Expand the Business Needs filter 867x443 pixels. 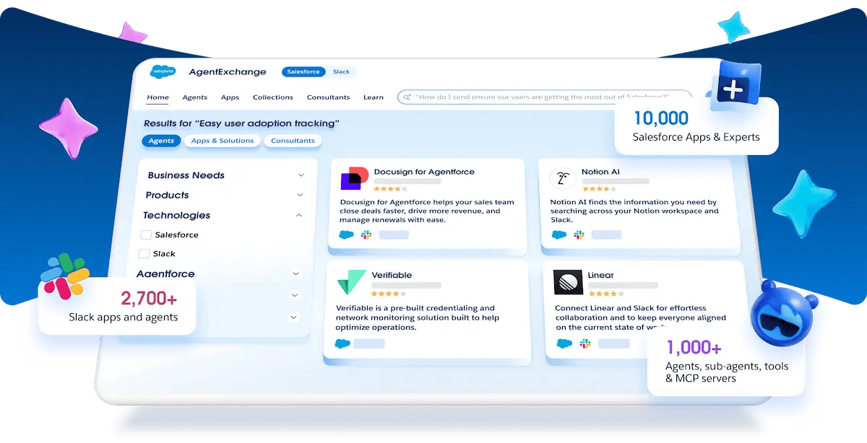(301, 175)
